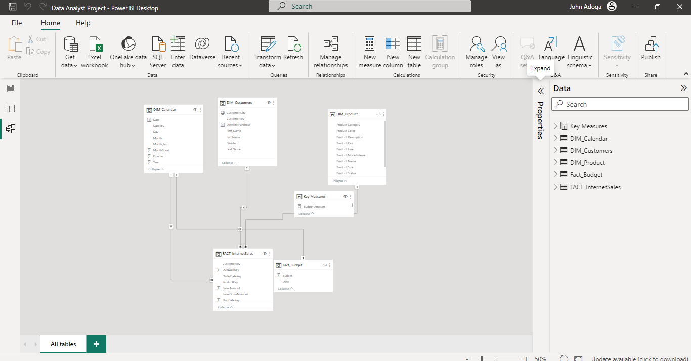
Task: Select SalesAmount field in FACT_InternetSales card
Action: (x=231, y=288)
